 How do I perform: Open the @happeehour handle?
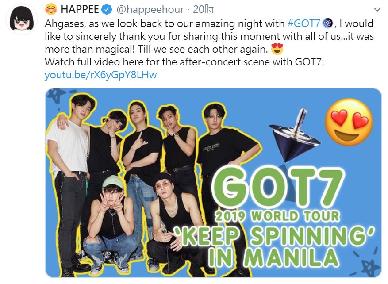150,9
